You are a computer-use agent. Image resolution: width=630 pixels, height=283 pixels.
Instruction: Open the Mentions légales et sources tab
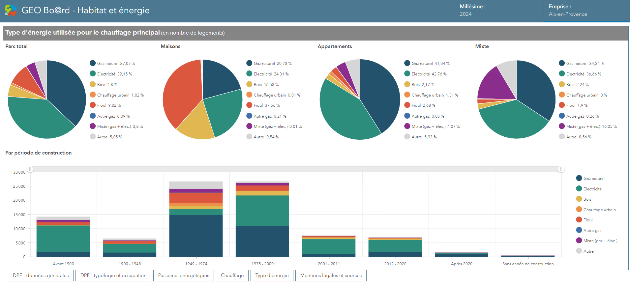(331, 275)
